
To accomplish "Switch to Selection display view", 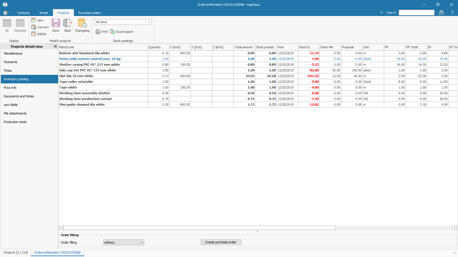I will coord(20,23).
